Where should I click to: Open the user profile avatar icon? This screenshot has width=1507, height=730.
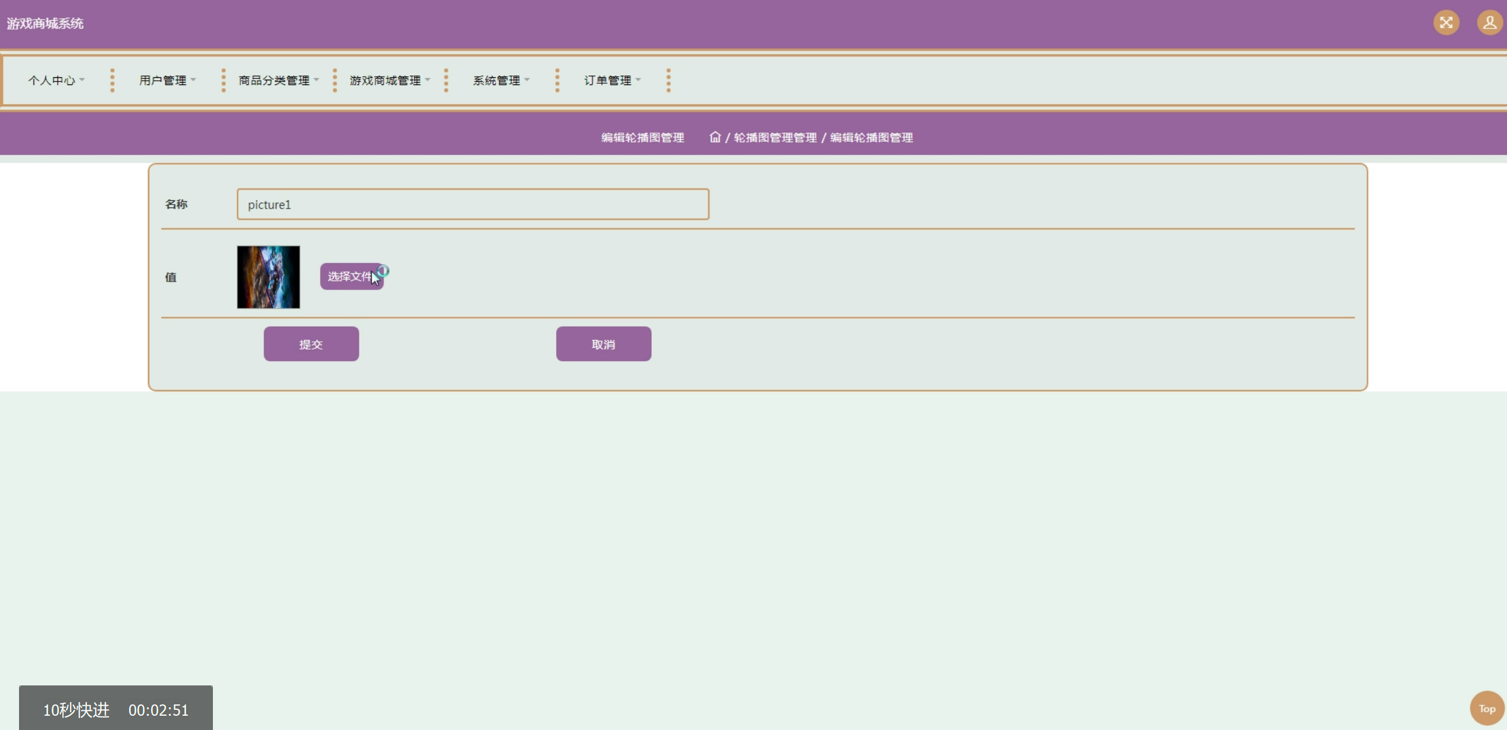[x=1489, y=23]
